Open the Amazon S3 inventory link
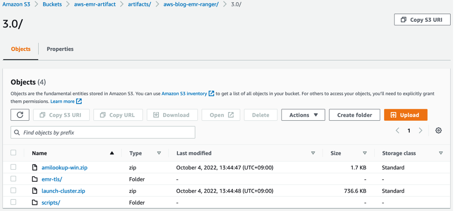Image resolution: width=454 pixels, height=211 pixels. pos(184,93)
